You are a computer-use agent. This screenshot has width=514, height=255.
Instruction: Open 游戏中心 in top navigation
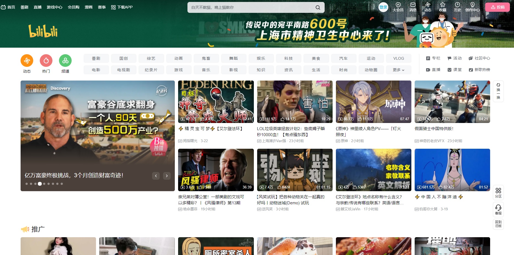[x=55, y=7]
